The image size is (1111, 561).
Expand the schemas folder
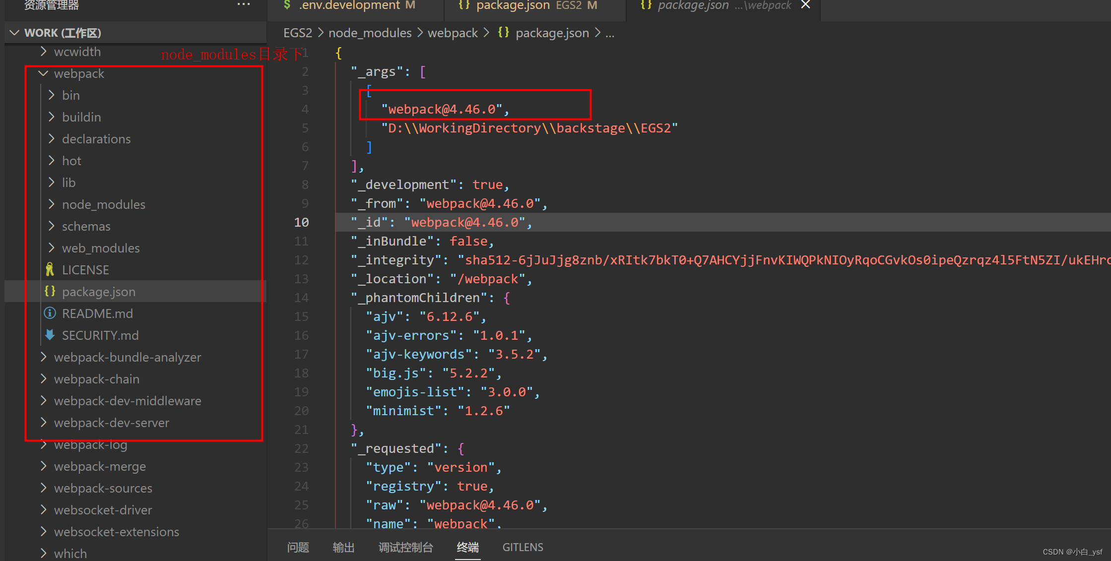(x=52, y=226)
